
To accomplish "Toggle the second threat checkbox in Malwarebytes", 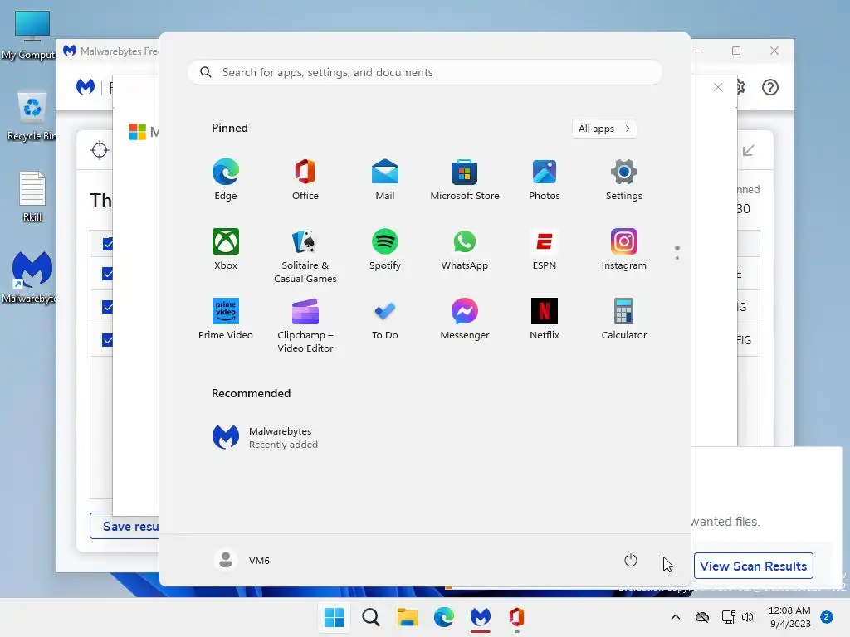I will pyautogui.click(x=107, y=274).
